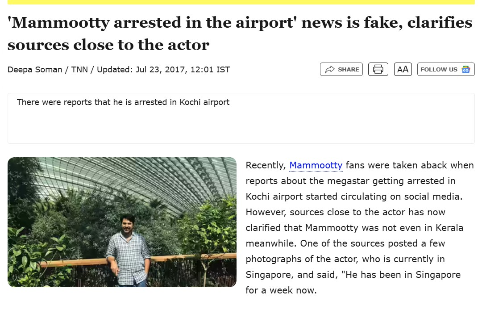Click the yellow banner strip at the top
The width and height of the screenshot is (482, 314).
[241, 2]
